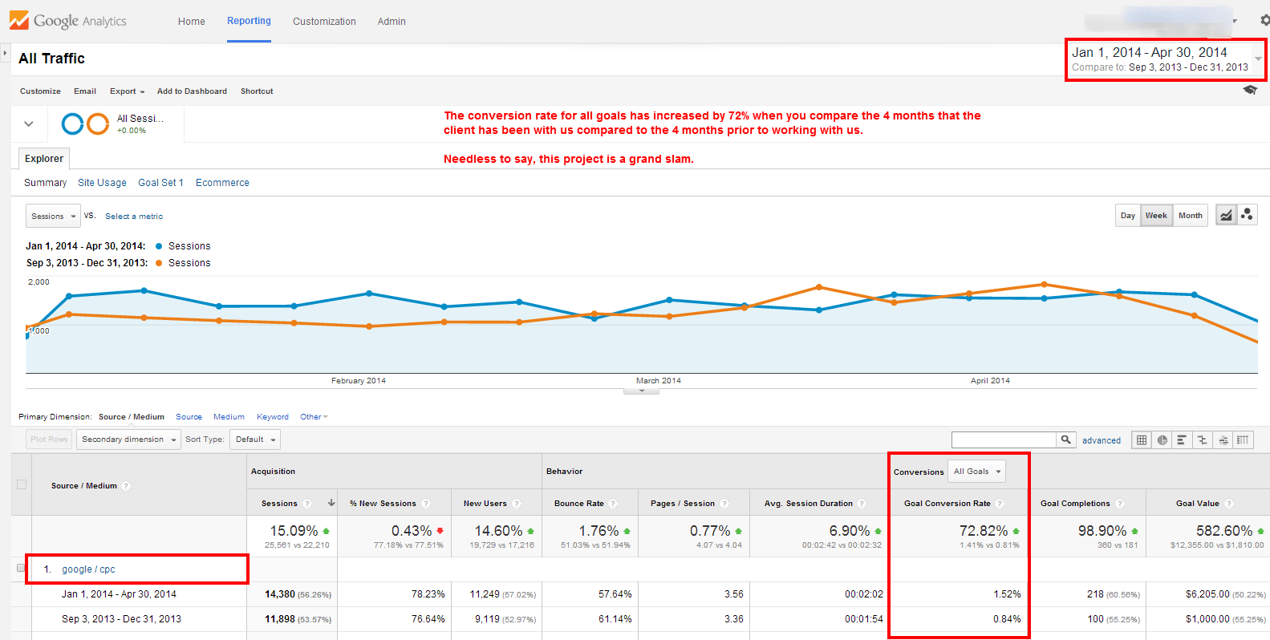Open the advanced filter link
Image resolution: width=1270 pixels, height=640 pixels.
pyautogui.click(x=1102, y=440)
